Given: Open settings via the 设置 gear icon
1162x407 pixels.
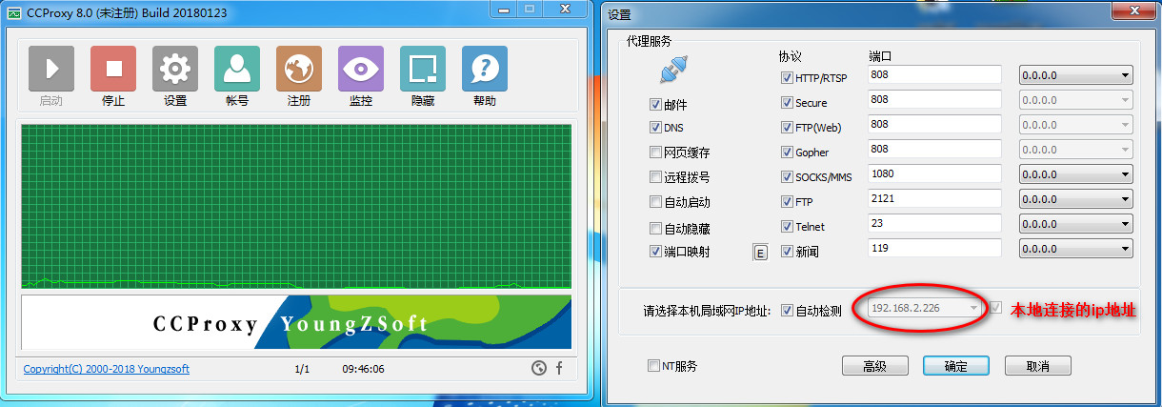Looking at the screenshot, I should coord(175,69).
